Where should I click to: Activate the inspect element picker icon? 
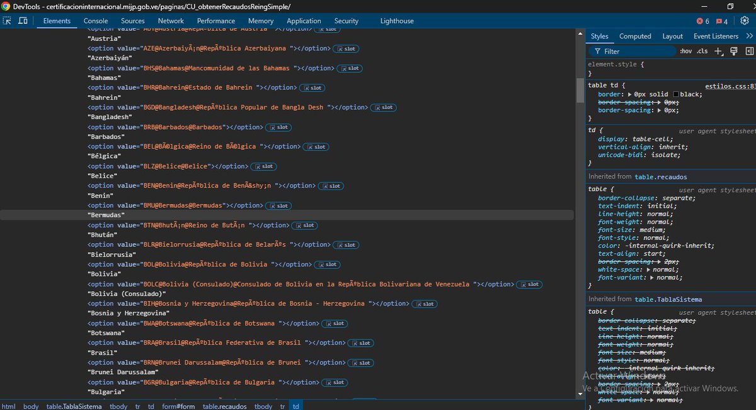pyautogui.click(x=8, y=21)
